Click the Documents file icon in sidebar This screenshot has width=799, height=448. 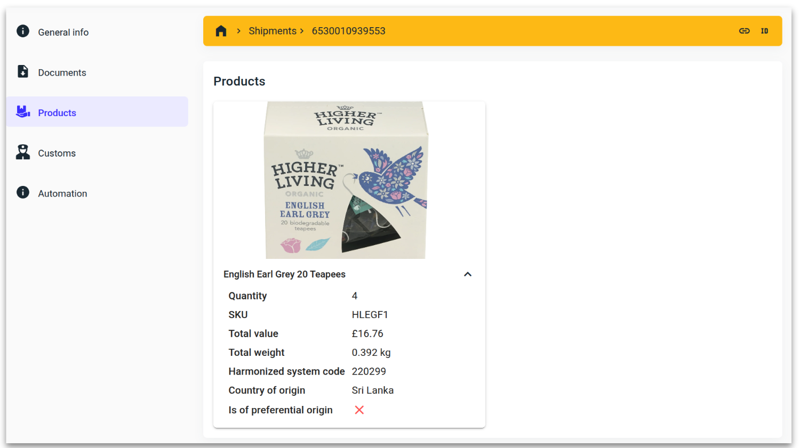point(23,71)
